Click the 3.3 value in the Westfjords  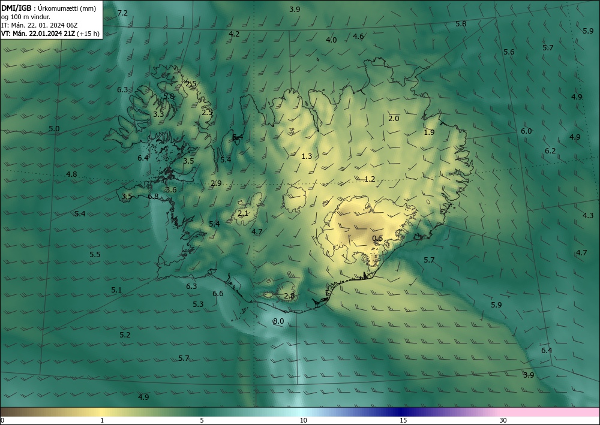click(x=158, y=114)
